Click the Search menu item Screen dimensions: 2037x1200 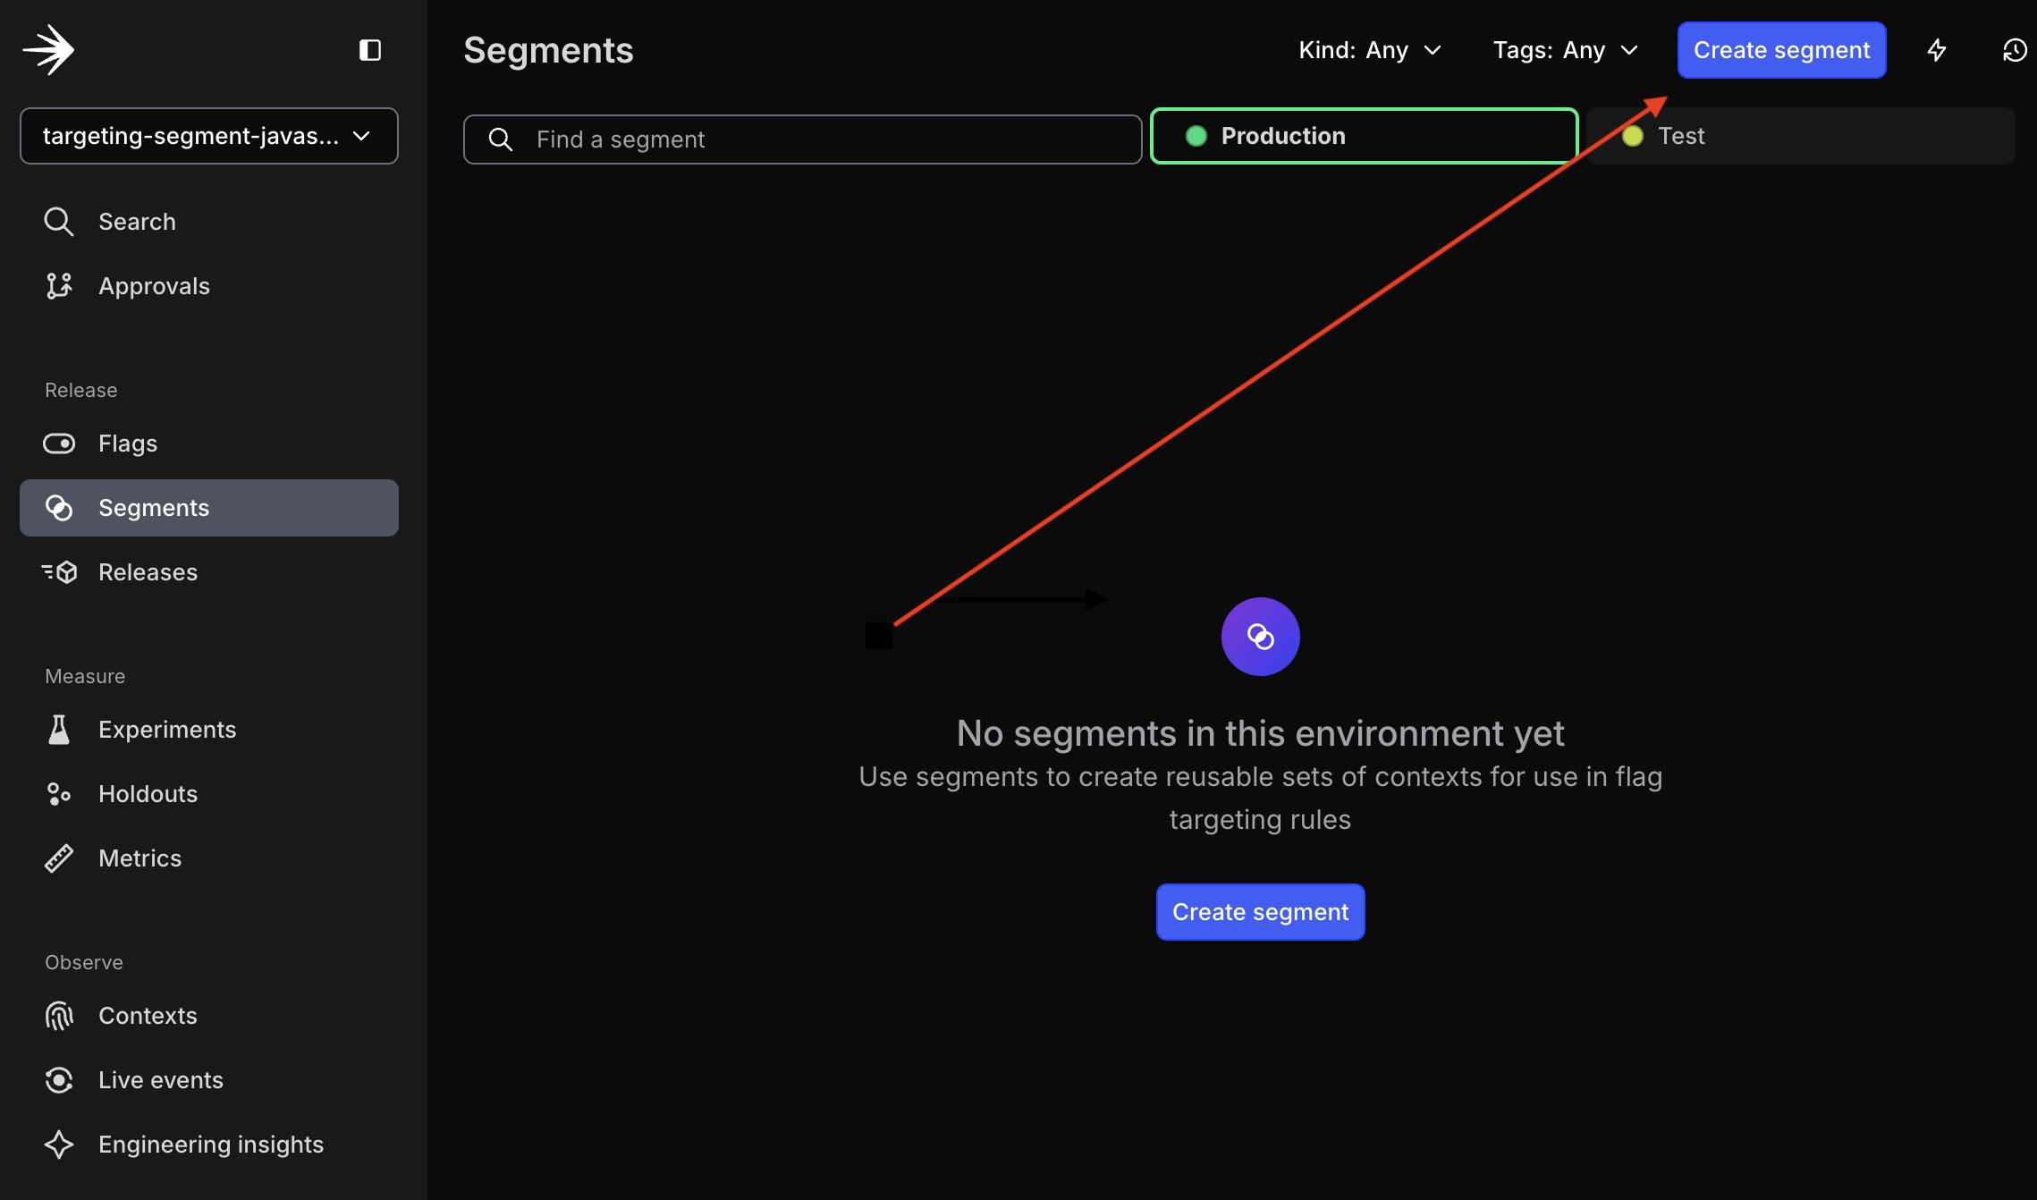137,222
